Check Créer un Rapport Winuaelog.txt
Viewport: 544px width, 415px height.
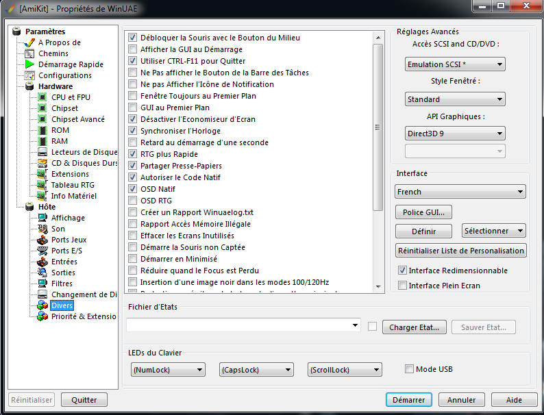tap(132, 212)
